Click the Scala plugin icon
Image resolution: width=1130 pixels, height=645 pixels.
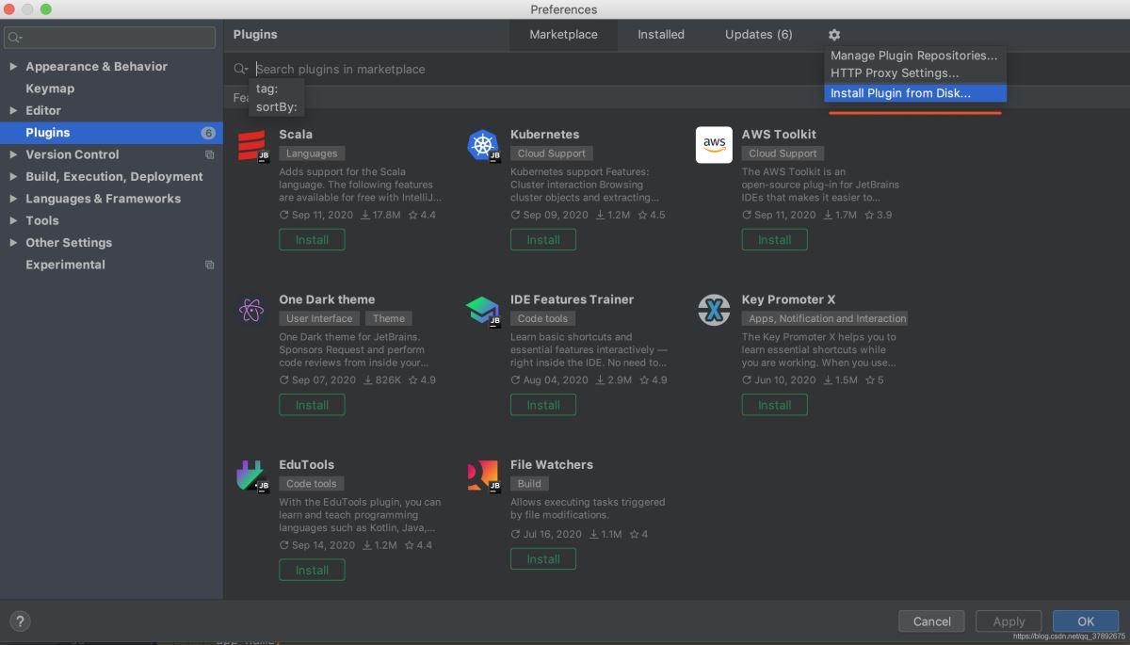click(251, 146)
